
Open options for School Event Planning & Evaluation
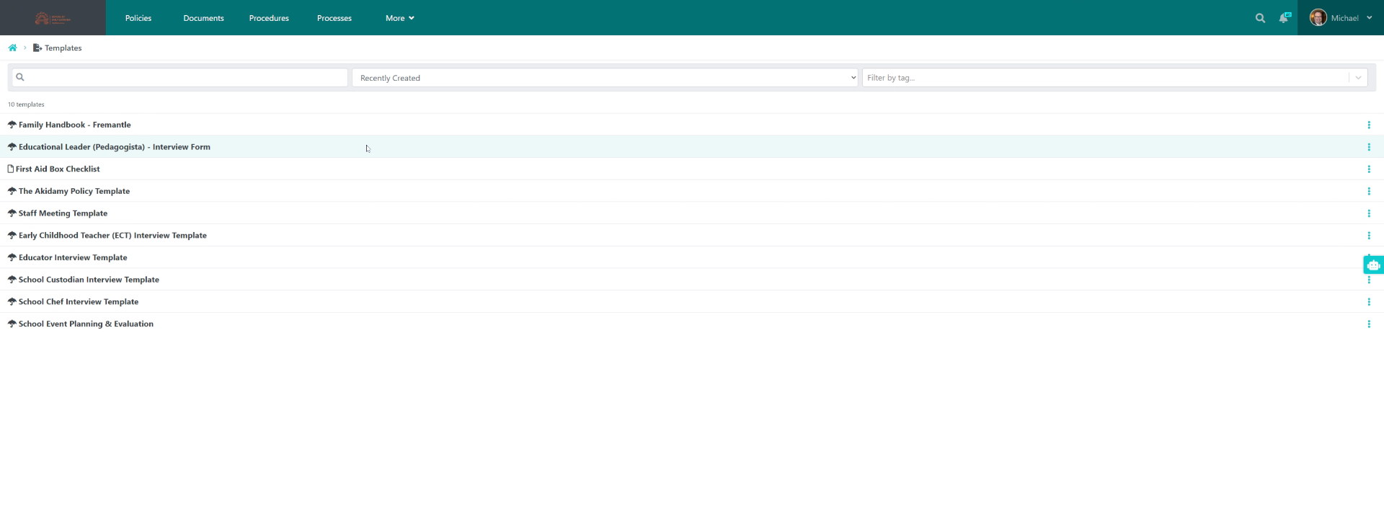pos(1368,324)
